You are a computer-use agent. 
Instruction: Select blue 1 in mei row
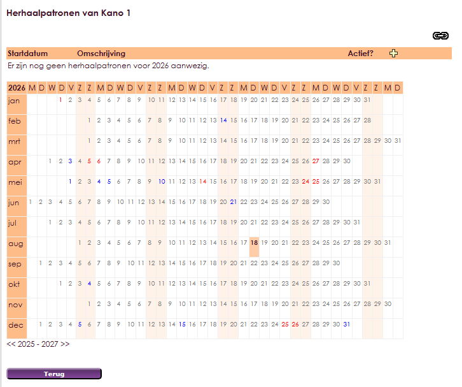[x=70, y=182]
